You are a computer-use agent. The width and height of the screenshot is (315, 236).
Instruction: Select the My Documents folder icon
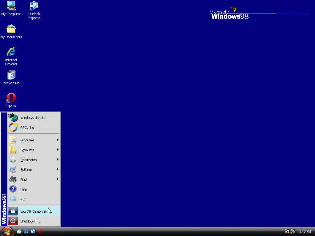[x=11, y=31]
